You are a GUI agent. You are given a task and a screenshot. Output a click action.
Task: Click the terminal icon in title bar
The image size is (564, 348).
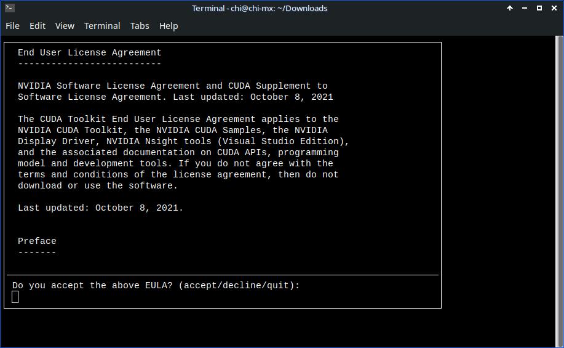[10, 7]
